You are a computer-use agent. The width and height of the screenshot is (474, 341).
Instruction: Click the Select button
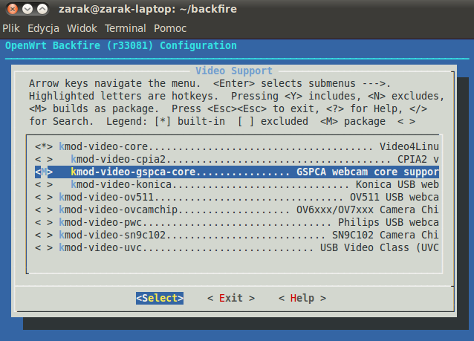[x=160, y=298]
